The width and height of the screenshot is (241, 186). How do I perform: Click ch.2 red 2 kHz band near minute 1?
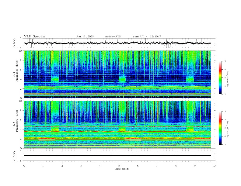pyautogui.click(x=47, y=138)
